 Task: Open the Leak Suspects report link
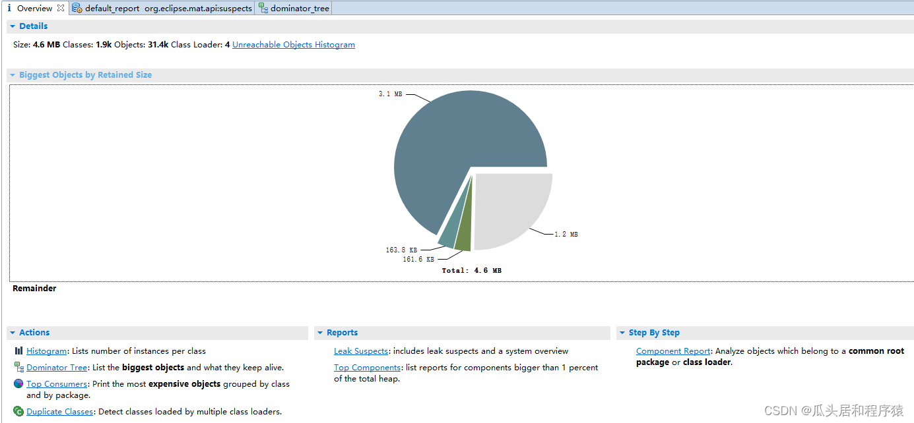pos(361,351)
